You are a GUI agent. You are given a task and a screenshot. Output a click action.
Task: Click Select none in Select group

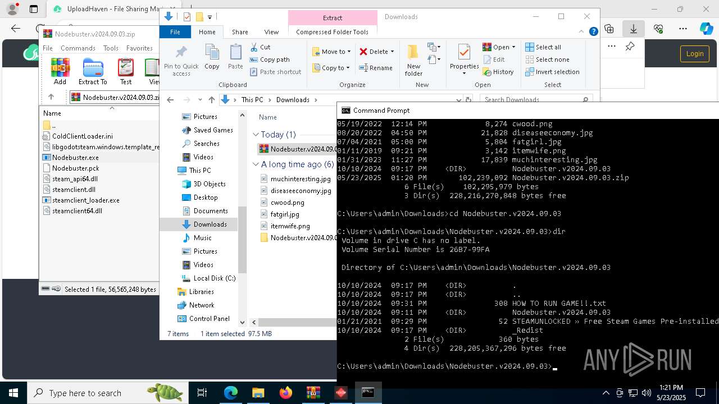(x=547, y=59)
